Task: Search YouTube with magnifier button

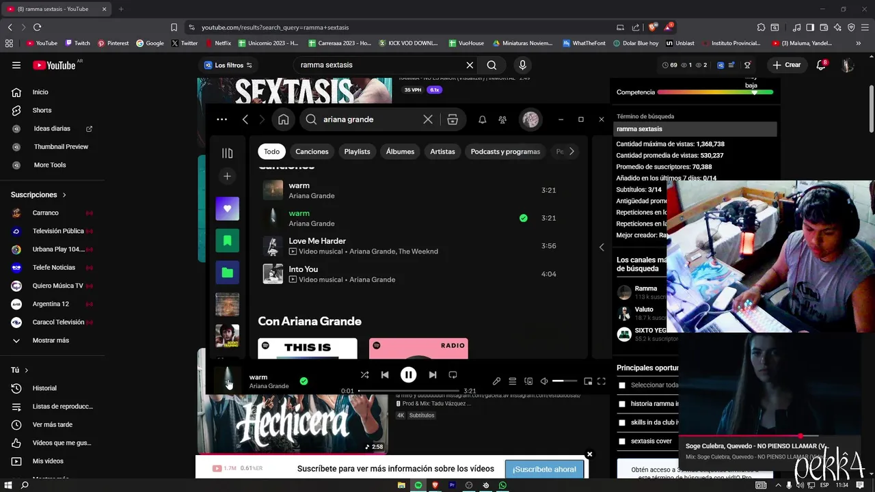Action: tap(492, 65)
